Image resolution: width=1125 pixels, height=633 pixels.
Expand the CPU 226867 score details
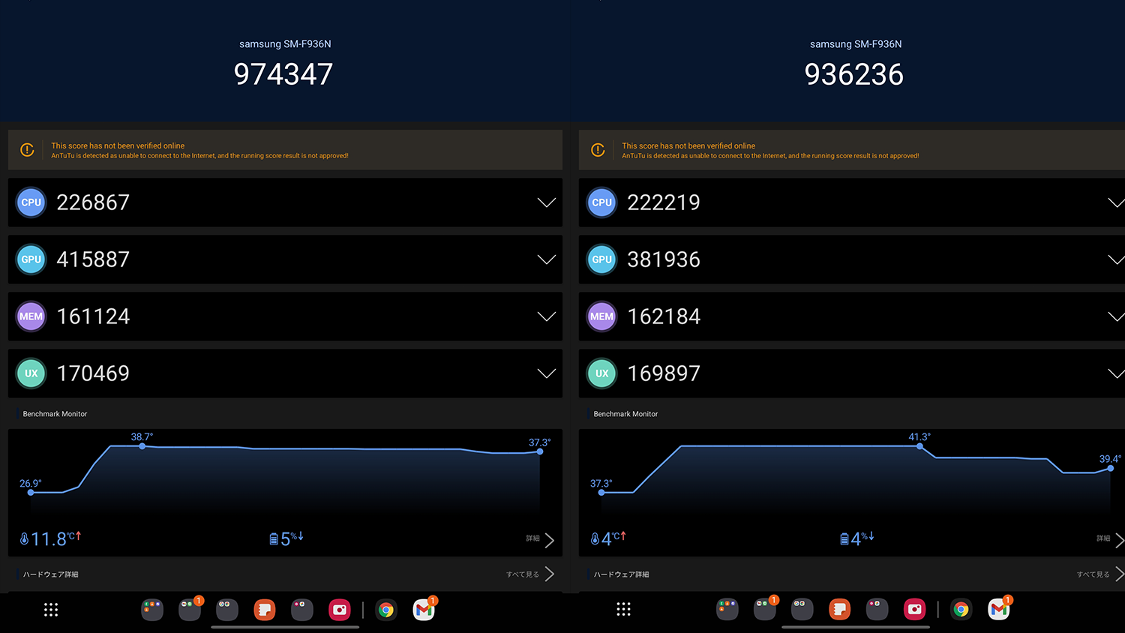pyautogui.click(x=546, y=202)
